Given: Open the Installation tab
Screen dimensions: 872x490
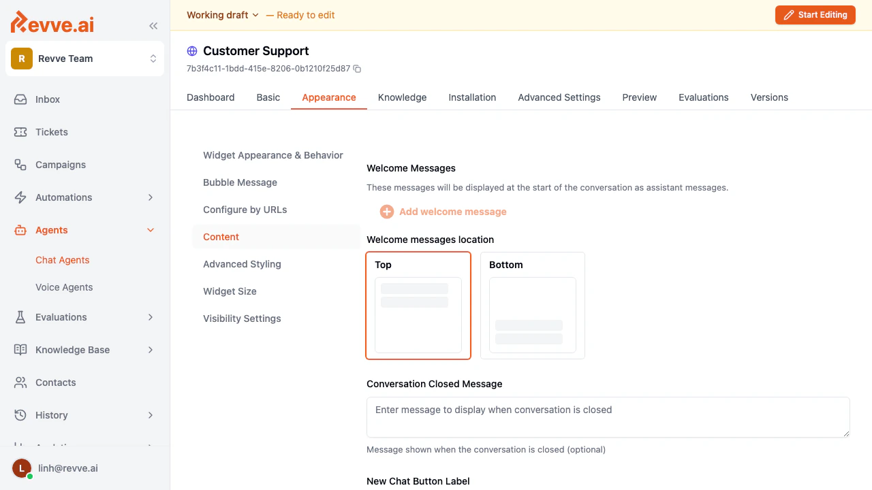Looking at the screenshot, I should (472, 97).
